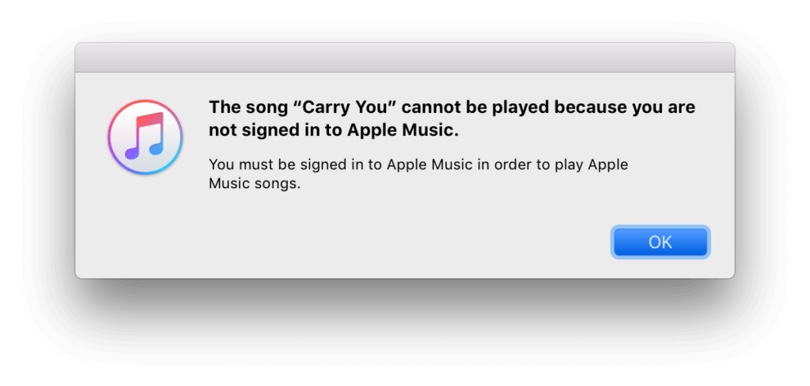
Task: Click the "Apple Music" phrase in the description
Action: click(421, 165)
